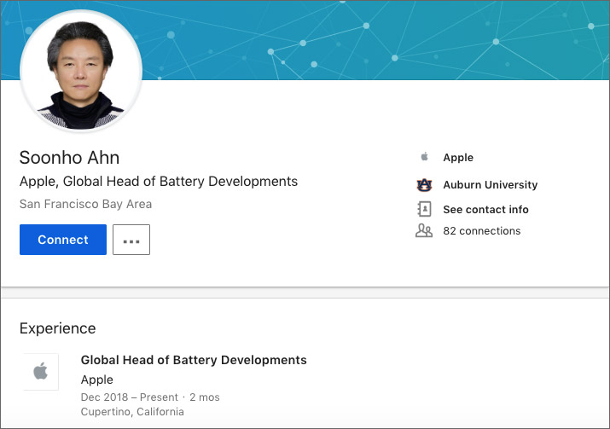The width and height of the screenshot is (610, 429).
Task: Click the San Francisco Bay Area location
Action: pos(85,204)
